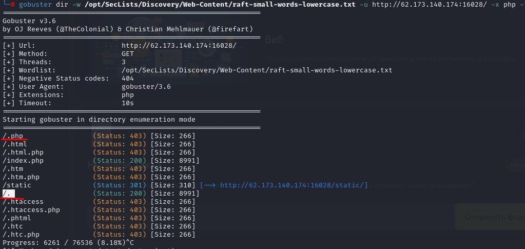Open the static redirect URL link
Screen dimensions: 525x249
[x=294, y=185]
